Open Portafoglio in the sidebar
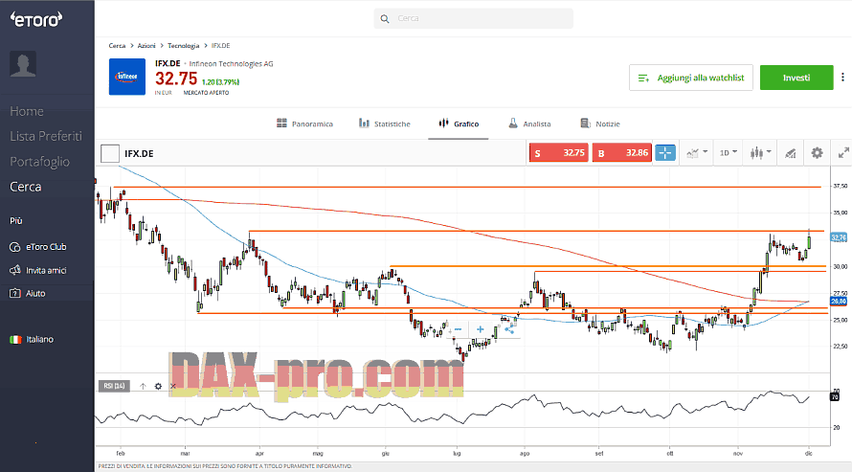Screen dimensions: 852x472 [39, 161]
